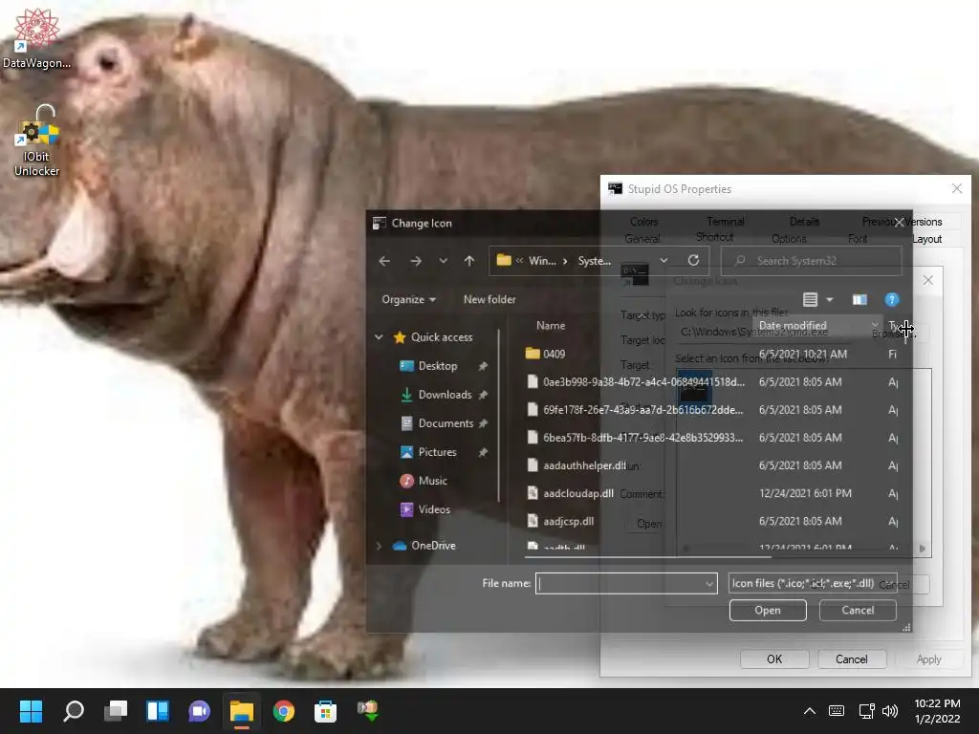Open File Explorer from taskbar
Screen dimensions: 979x734
(242, 711)
